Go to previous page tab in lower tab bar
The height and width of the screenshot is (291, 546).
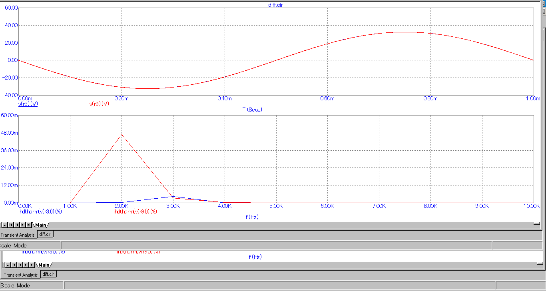click(19, 265)
